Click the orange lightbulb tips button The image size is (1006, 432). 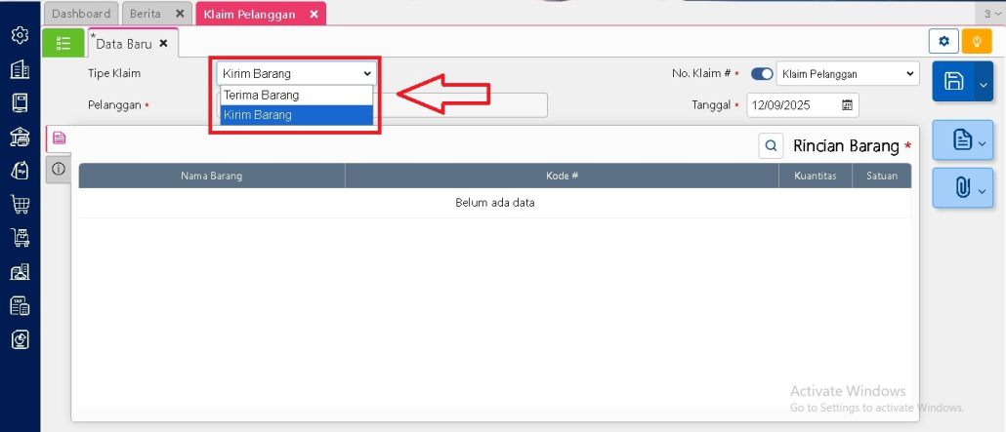tap(976, 42)
